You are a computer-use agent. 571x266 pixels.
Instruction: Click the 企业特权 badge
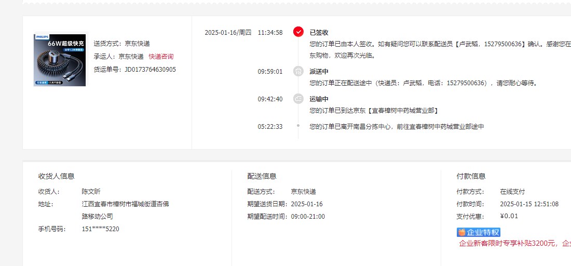[x=479, y=232]
